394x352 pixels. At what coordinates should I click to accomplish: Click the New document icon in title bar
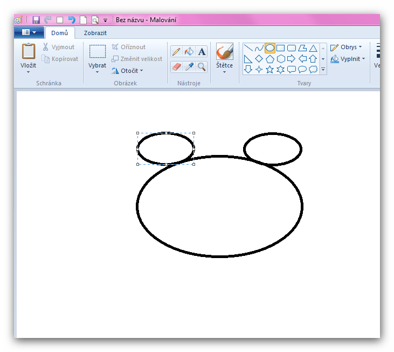tap(83, 20)
